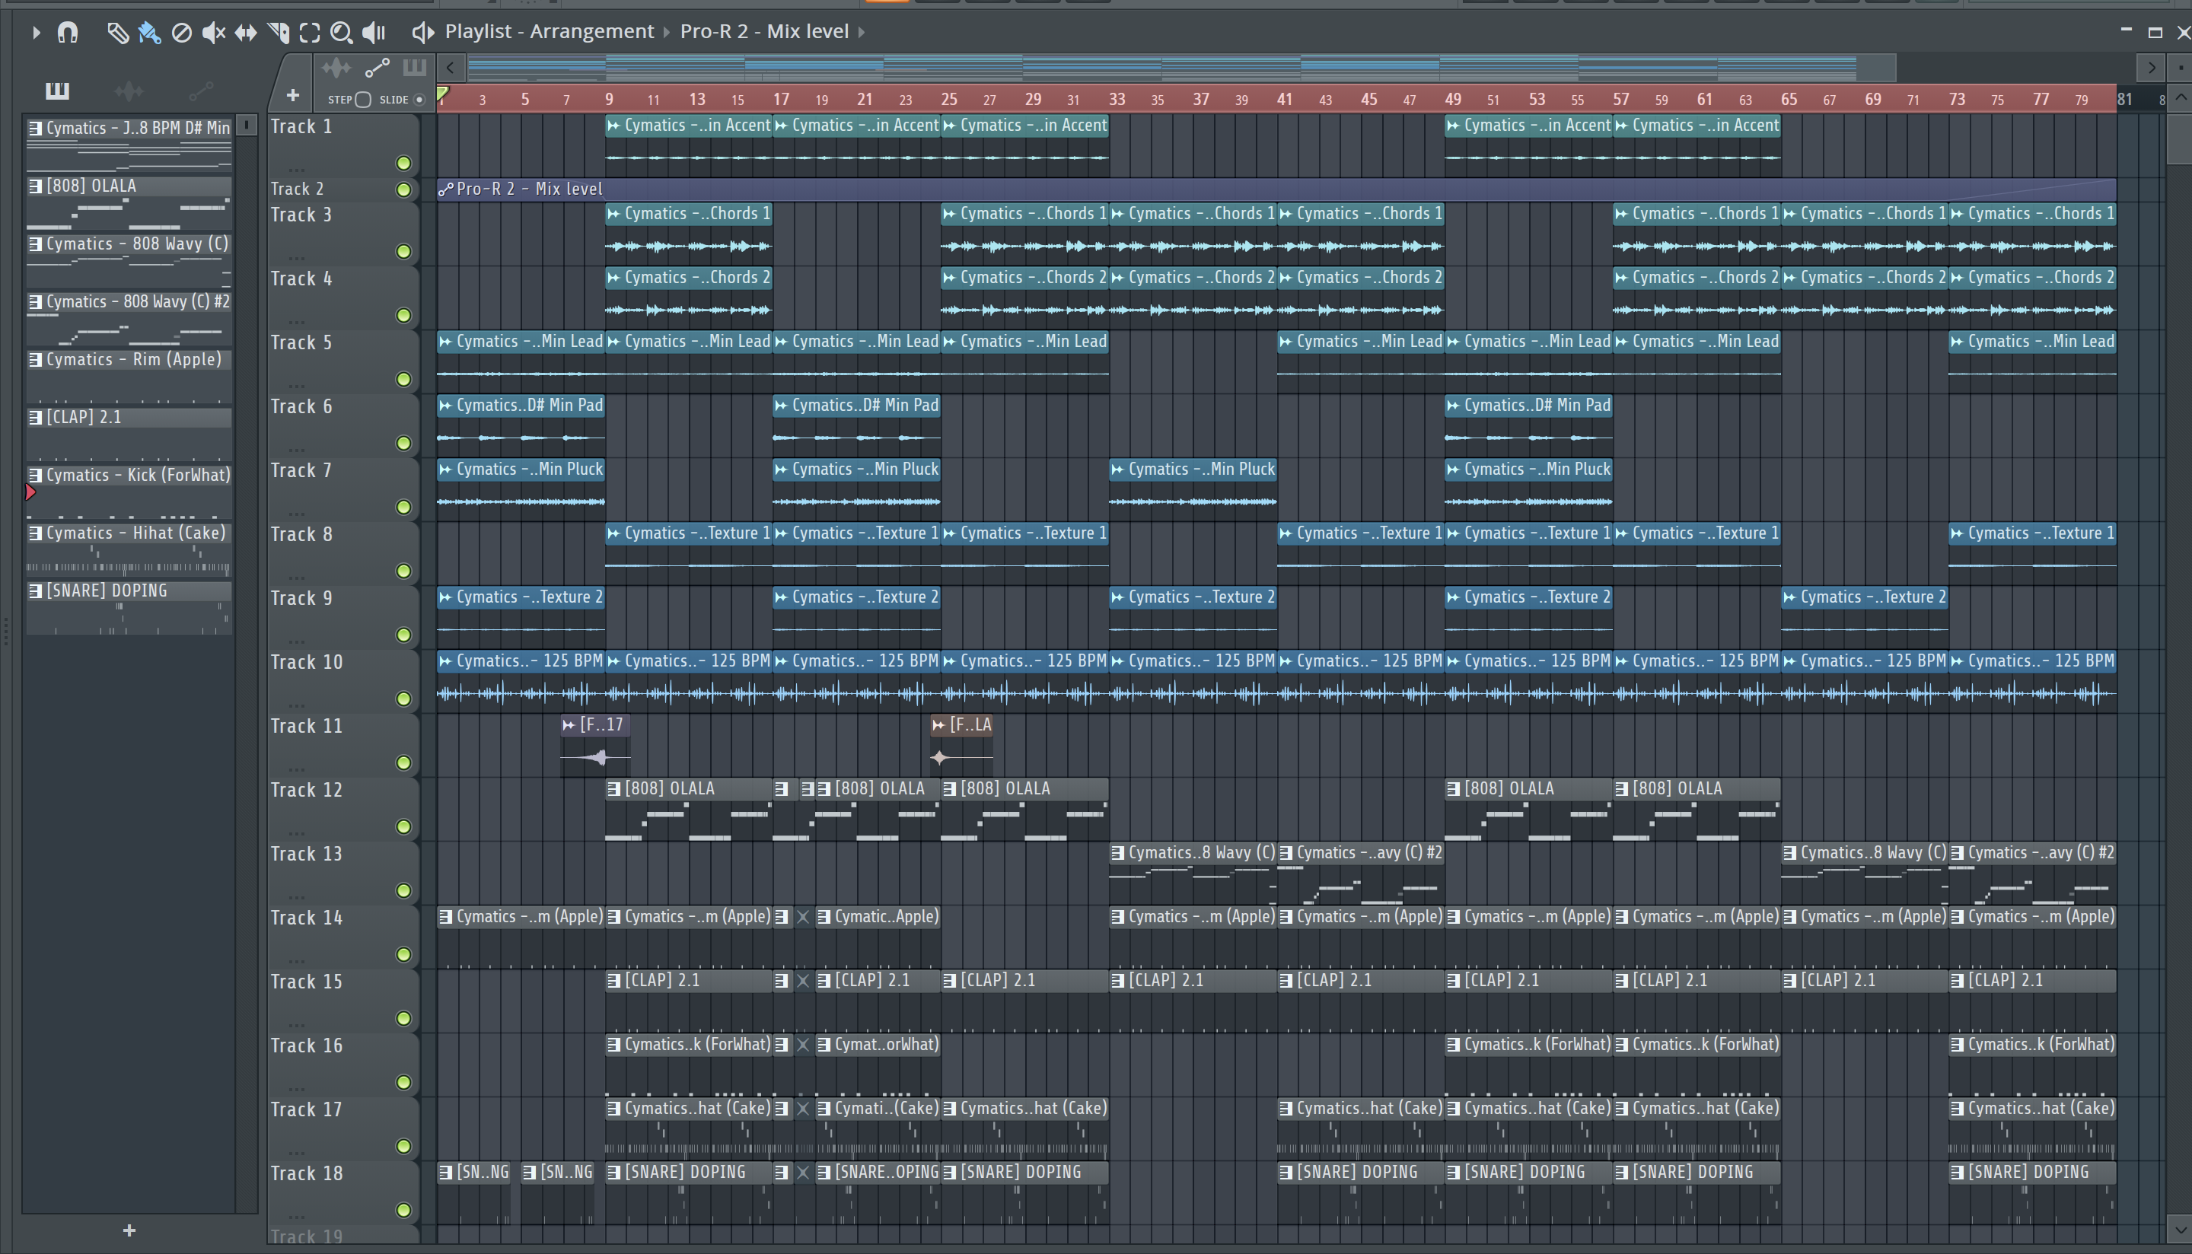Viewport: 2192px width, 1254px height.
Task: Click the green playhead start marker
Action: pyautogui.click(x=443, y=94)
